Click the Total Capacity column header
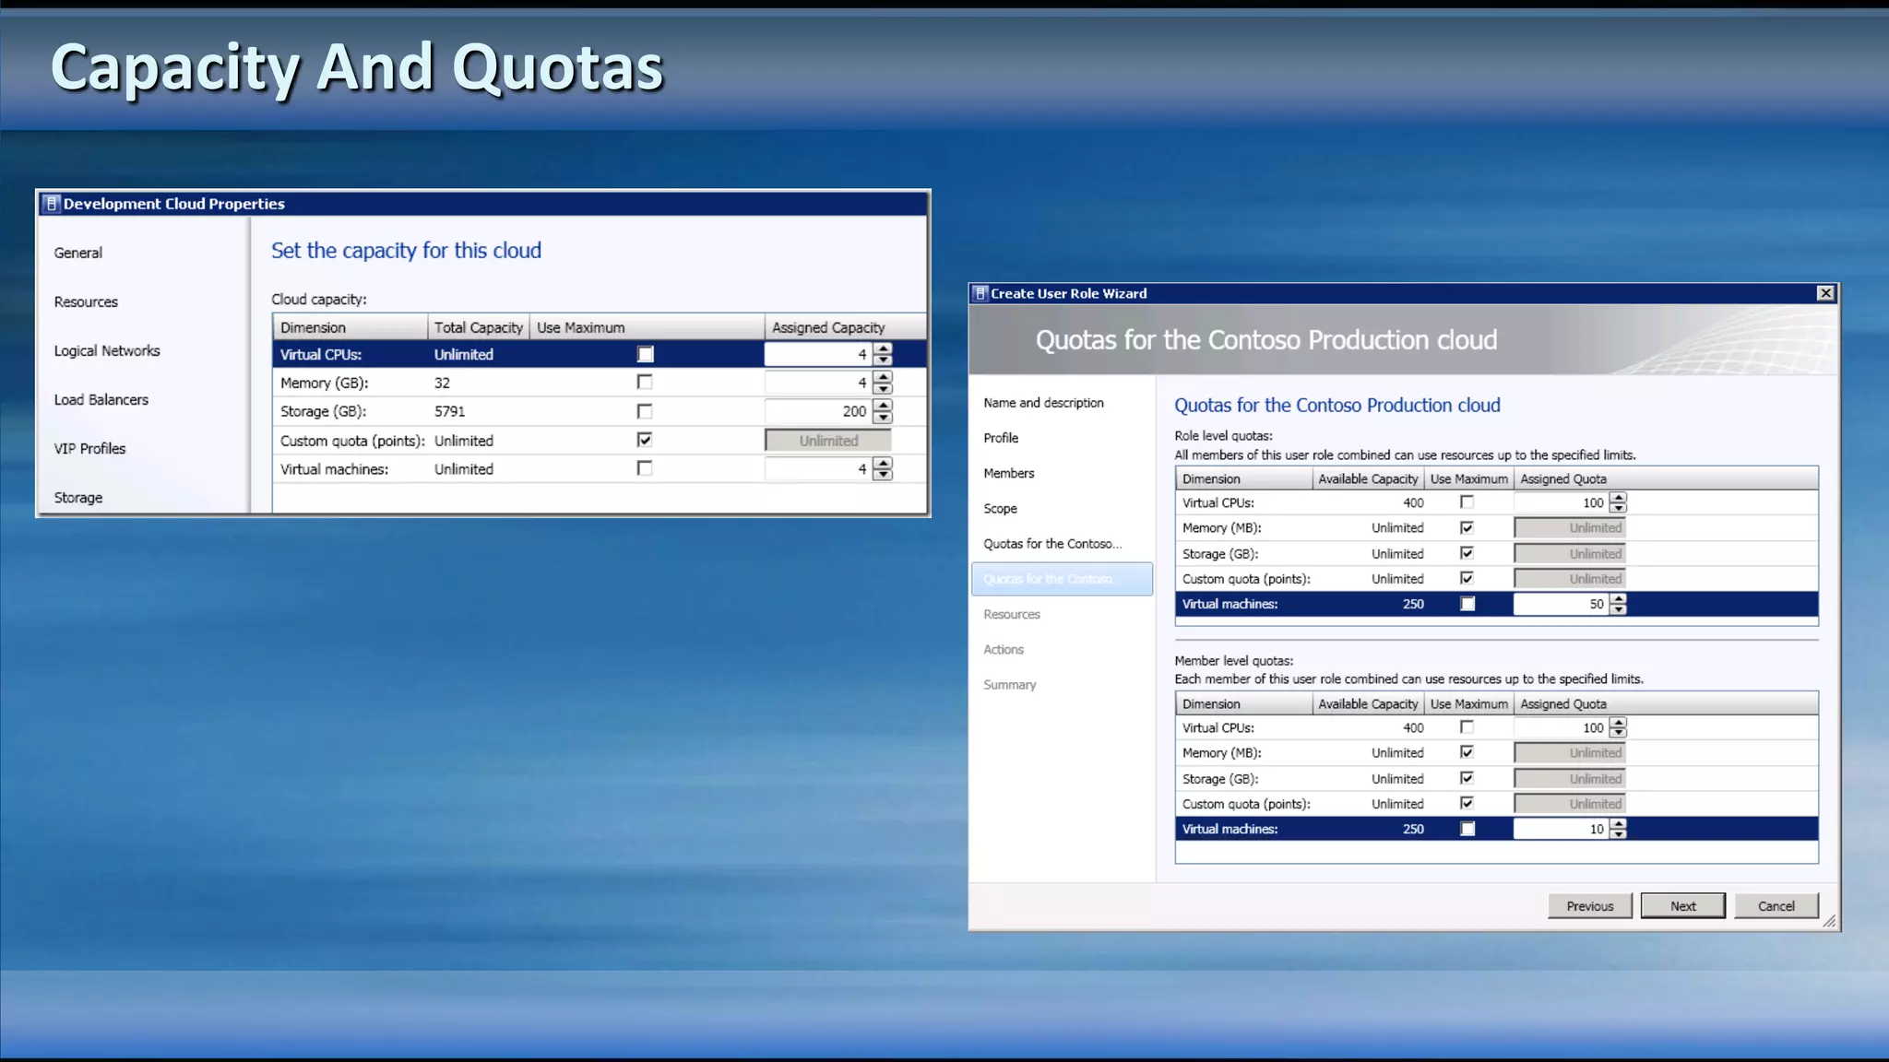1889x1062 pixels. (x=478, y=327)
